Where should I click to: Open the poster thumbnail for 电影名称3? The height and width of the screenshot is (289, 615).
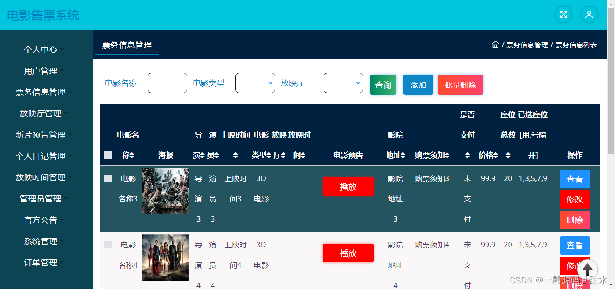166,191
